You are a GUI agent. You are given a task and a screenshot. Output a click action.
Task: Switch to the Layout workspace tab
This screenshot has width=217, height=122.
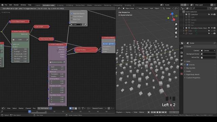(38, 5)
